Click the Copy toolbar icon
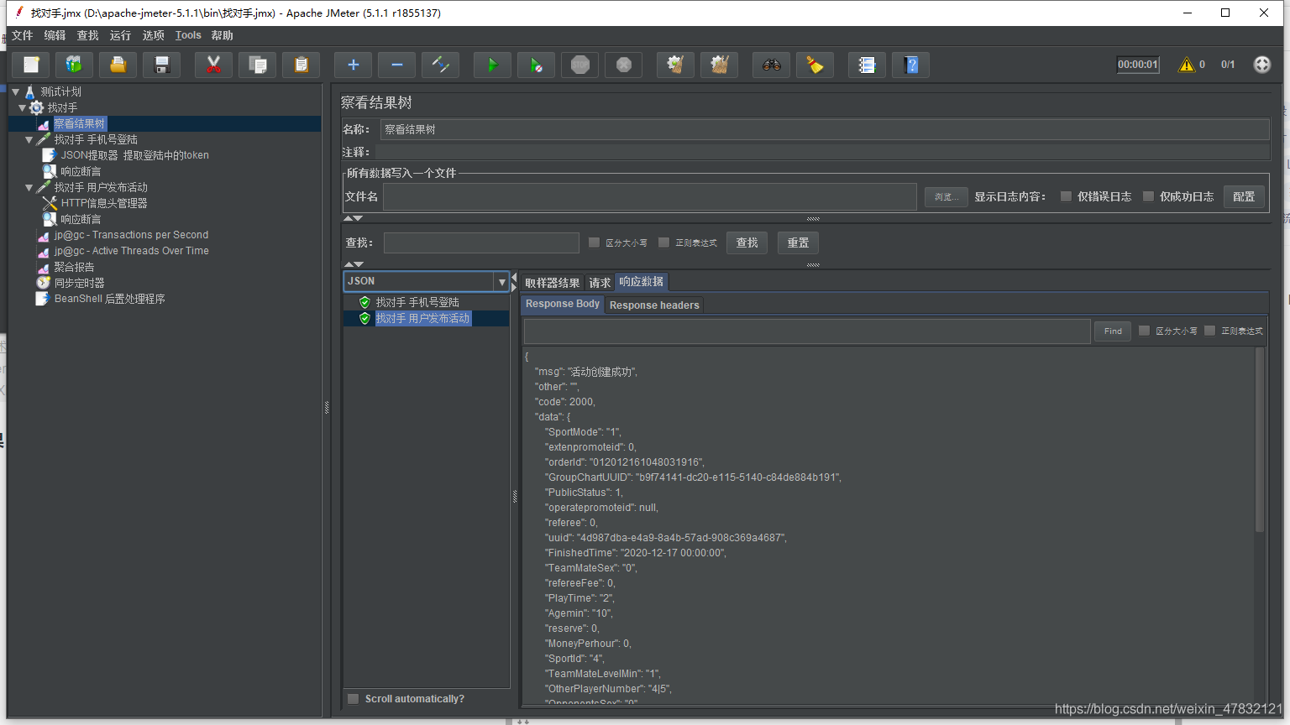The width and height of the screenshot is (1290, 725). click(258, 65)
